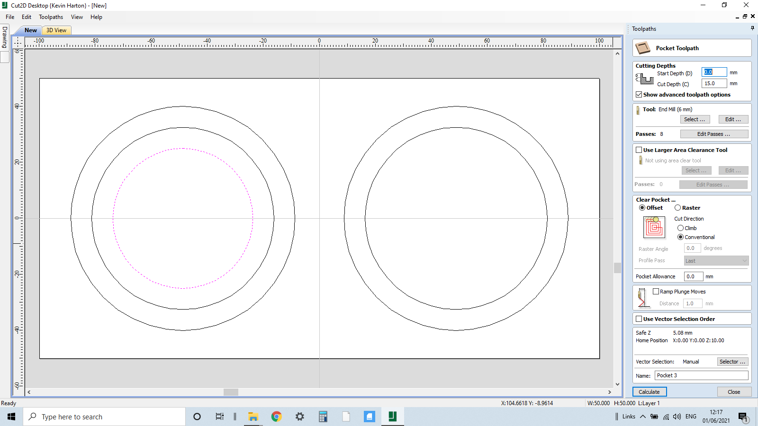Click the vertical scrollbar thumb
This screenshot has height=426, width=758.
click(617, 268)
